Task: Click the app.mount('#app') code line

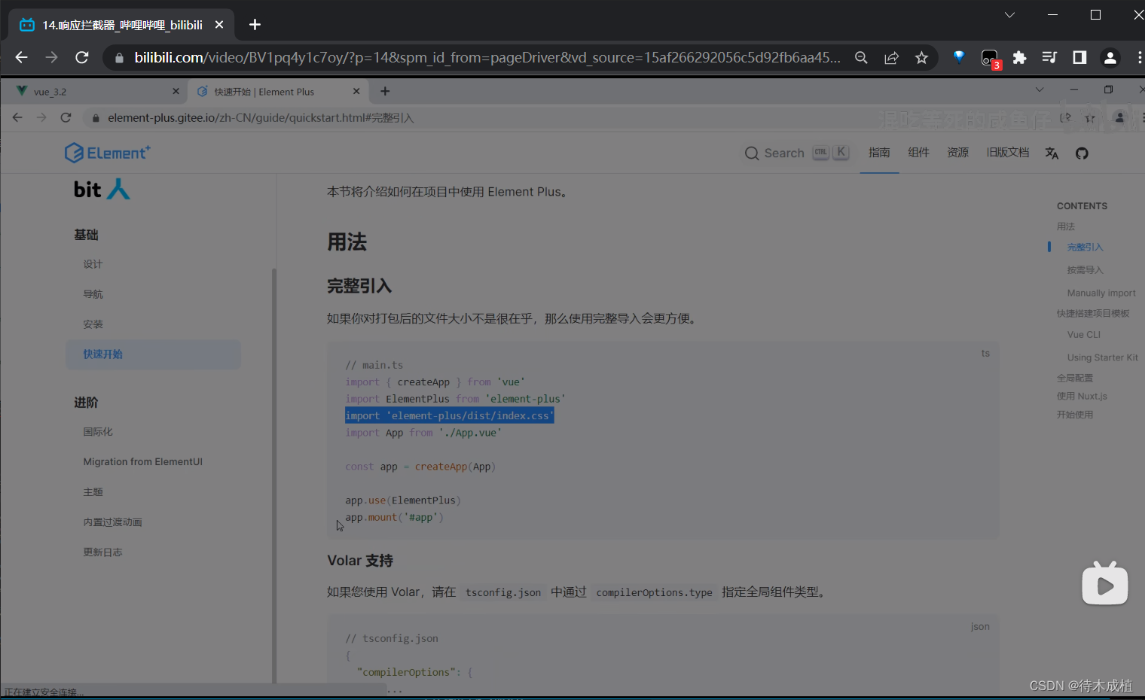Action: (x=395, y=517)
